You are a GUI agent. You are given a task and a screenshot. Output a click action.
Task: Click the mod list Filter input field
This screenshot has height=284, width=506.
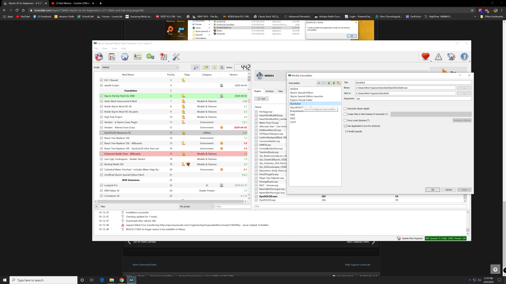233,206
